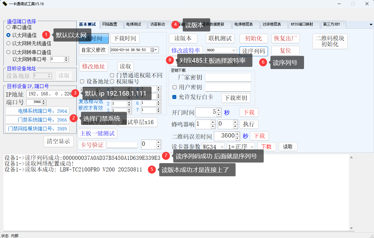This screenshot has height=238, width=374.
Task: Select 门禁网络模块端口号：3989 preset
Action: [x=38, y=129]
